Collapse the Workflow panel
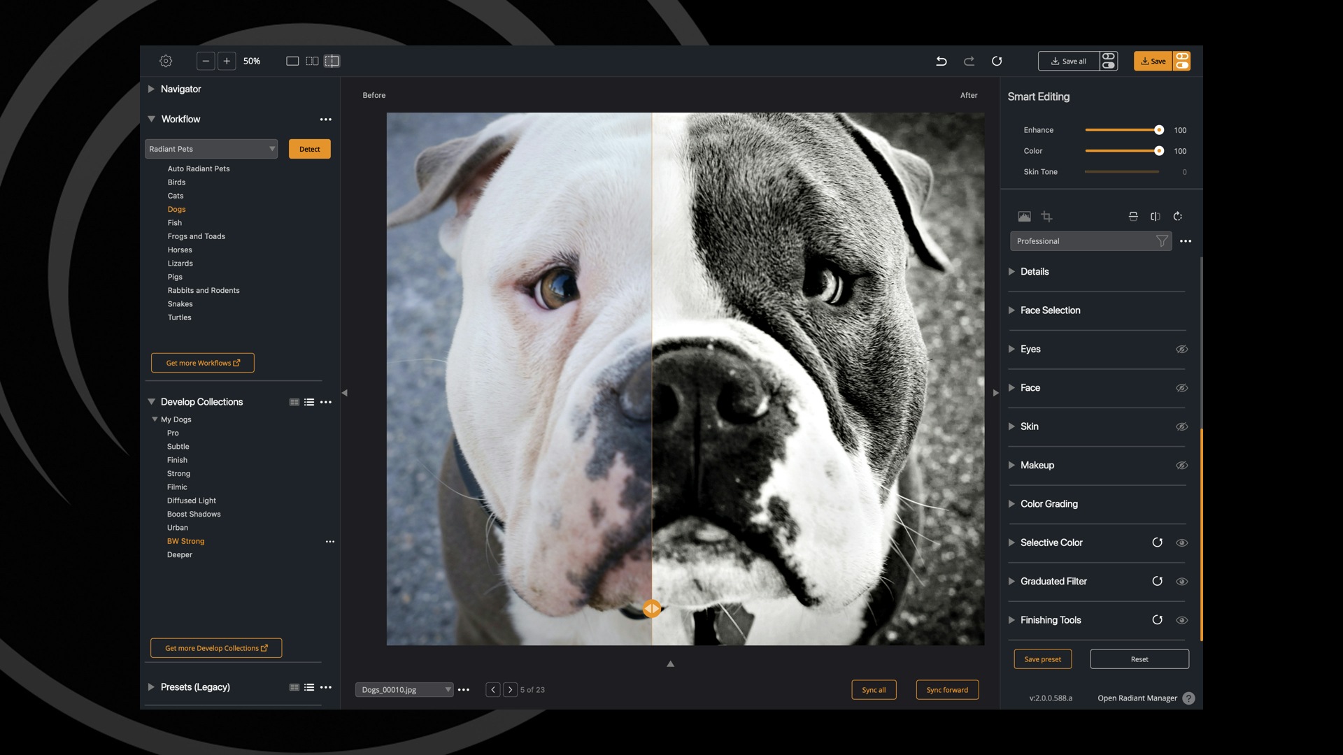This screenshot has height=755, width=1343. point(151,119)
